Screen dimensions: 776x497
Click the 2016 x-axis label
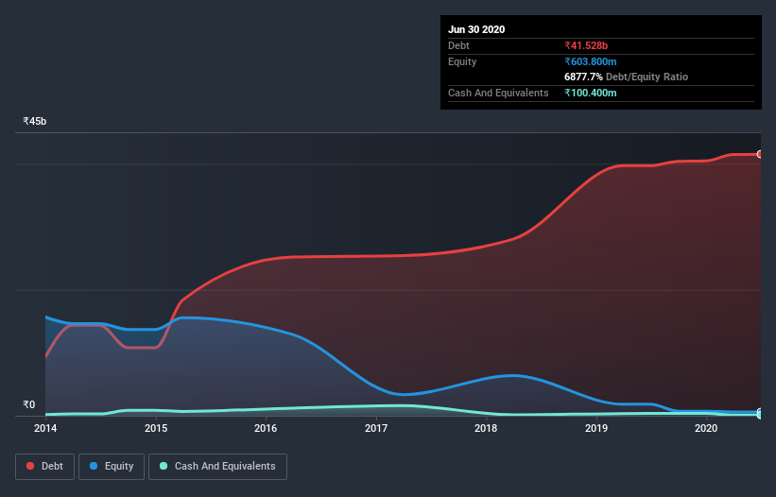tap(266, 428)
